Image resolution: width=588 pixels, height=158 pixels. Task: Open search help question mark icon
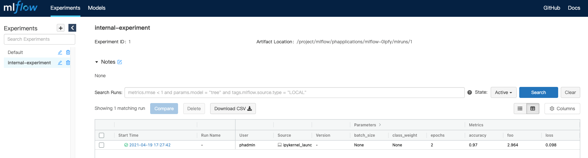pyautogui.click(x=470, y=92)
